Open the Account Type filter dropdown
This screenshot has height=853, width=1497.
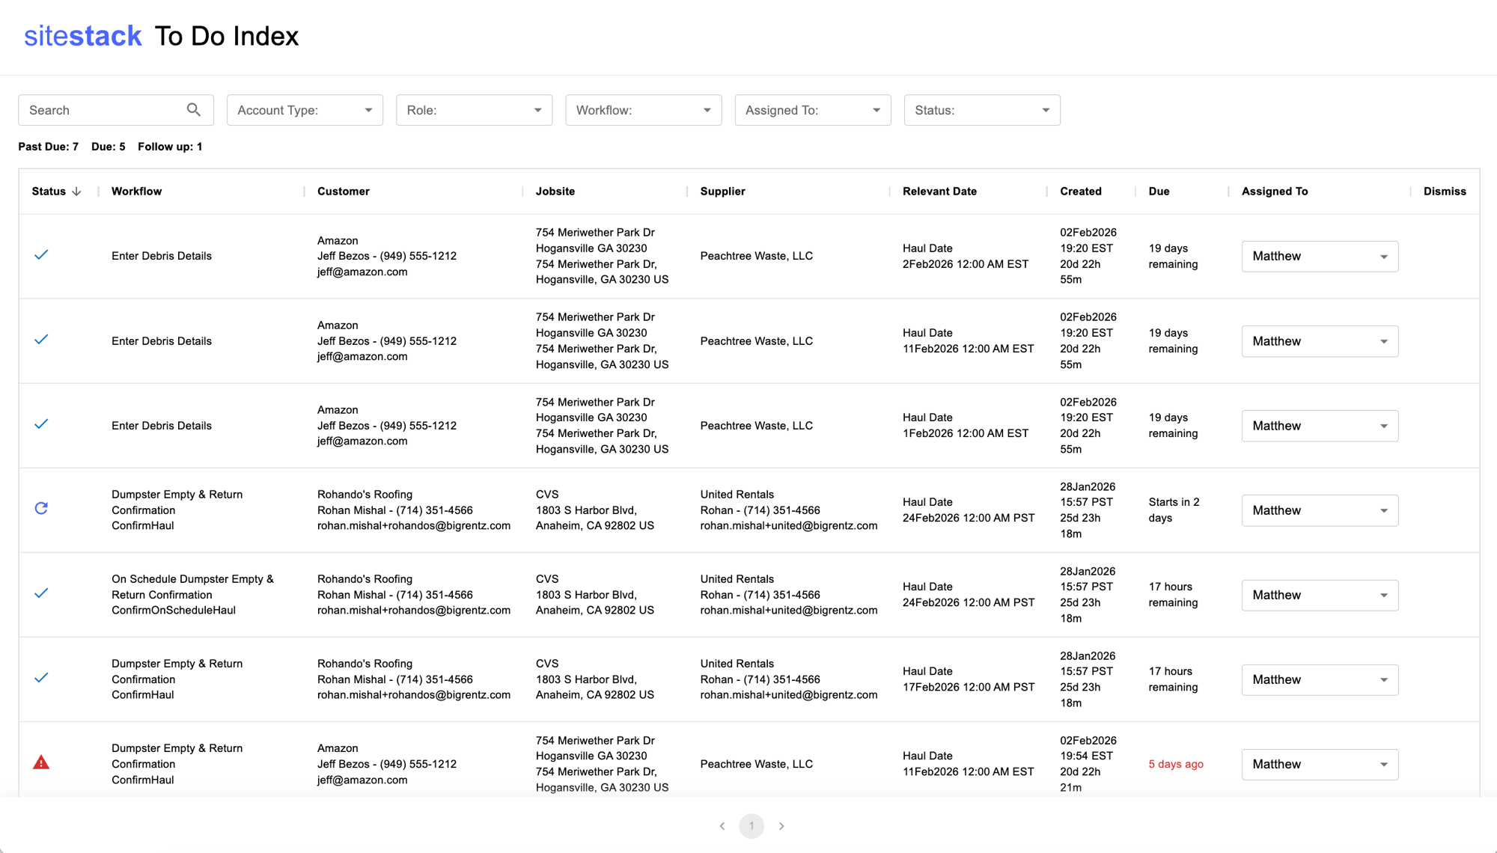[305, 110]
